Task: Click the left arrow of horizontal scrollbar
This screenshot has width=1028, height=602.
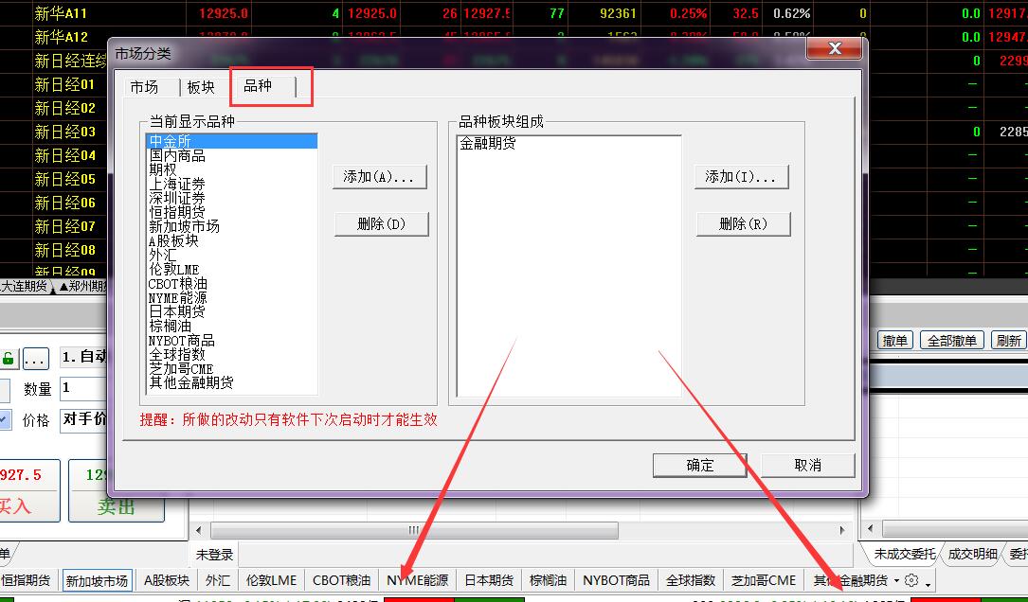Action: click(x=199, y=530)
